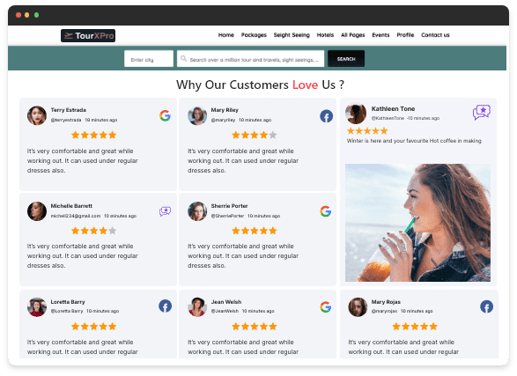The width and height of the screenshot is (517, 376).
Task: Click Terry Estrada's profile avatar
Action: pos(37,115)
